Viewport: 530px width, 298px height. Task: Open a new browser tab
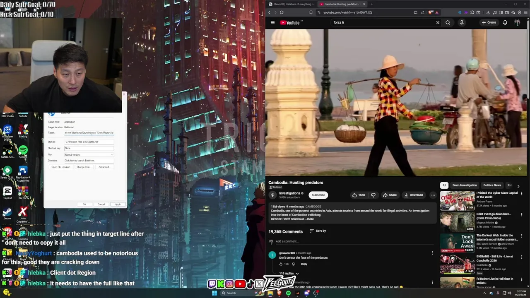click(371, 4)
